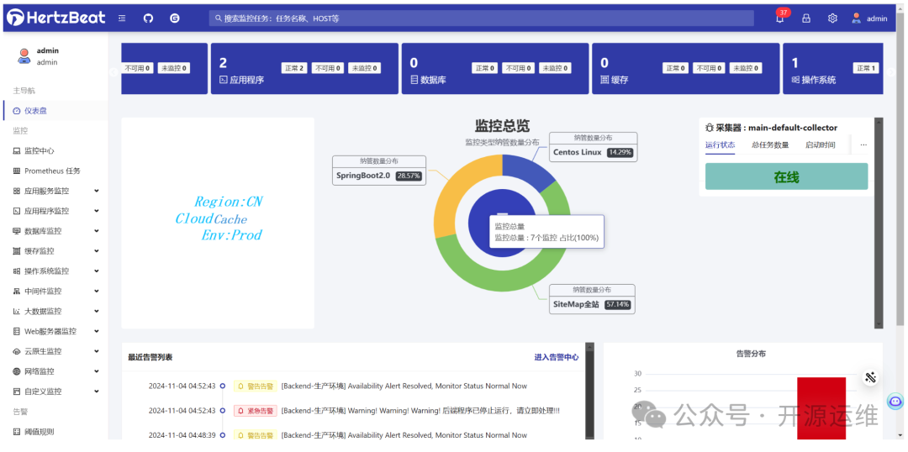Switch to 运行状态 collector tab
Viewport: 908px width, 452px height.
point(720,145)
